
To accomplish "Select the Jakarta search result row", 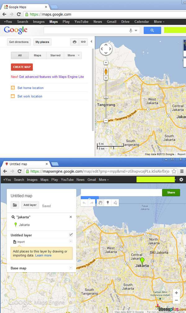I will click(42, 225).
